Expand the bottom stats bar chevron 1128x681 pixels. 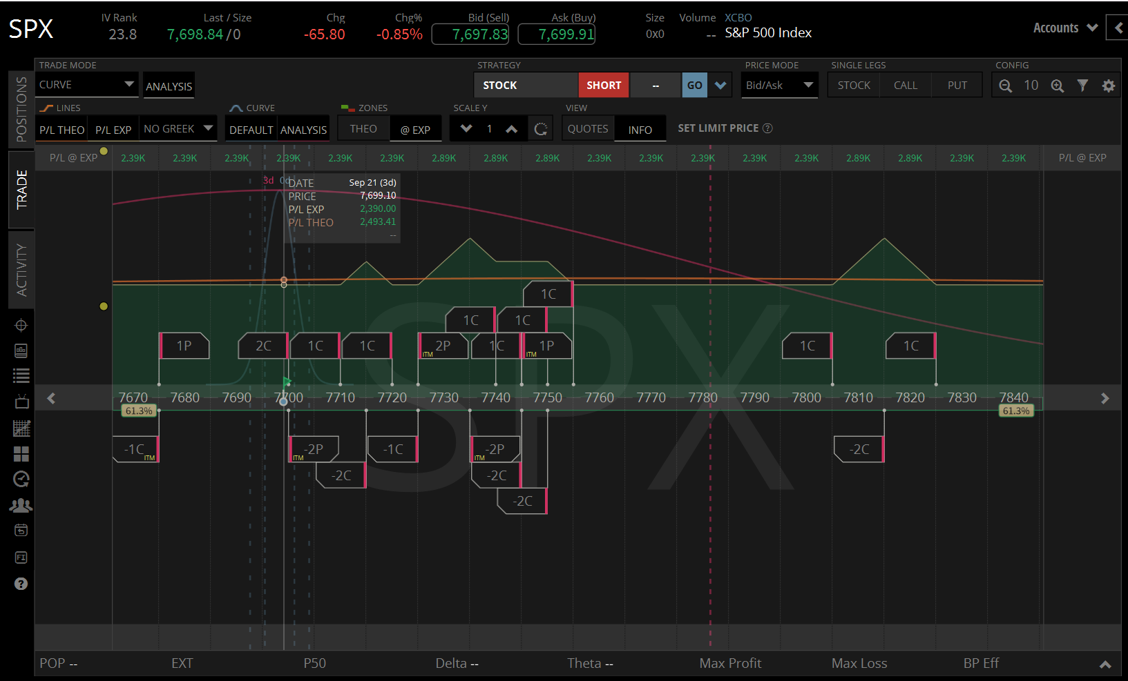(1105, 664)
